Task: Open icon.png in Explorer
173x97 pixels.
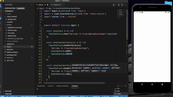Action: click(x=11, y=33)
